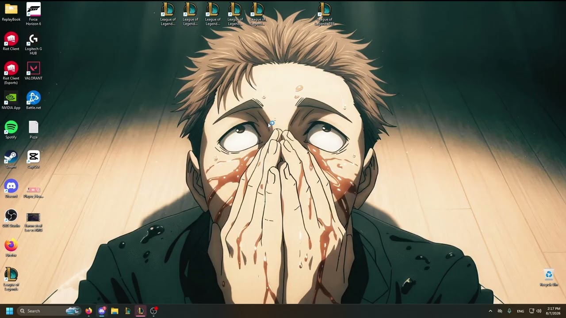Select the League of Legends PBE shortcut
The image size is (566, 318).
[325, 14]
